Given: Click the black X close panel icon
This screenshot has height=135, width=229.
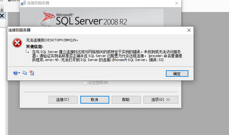Looking at the screenshot, I should pyautogui.click(x=2, y=16).
